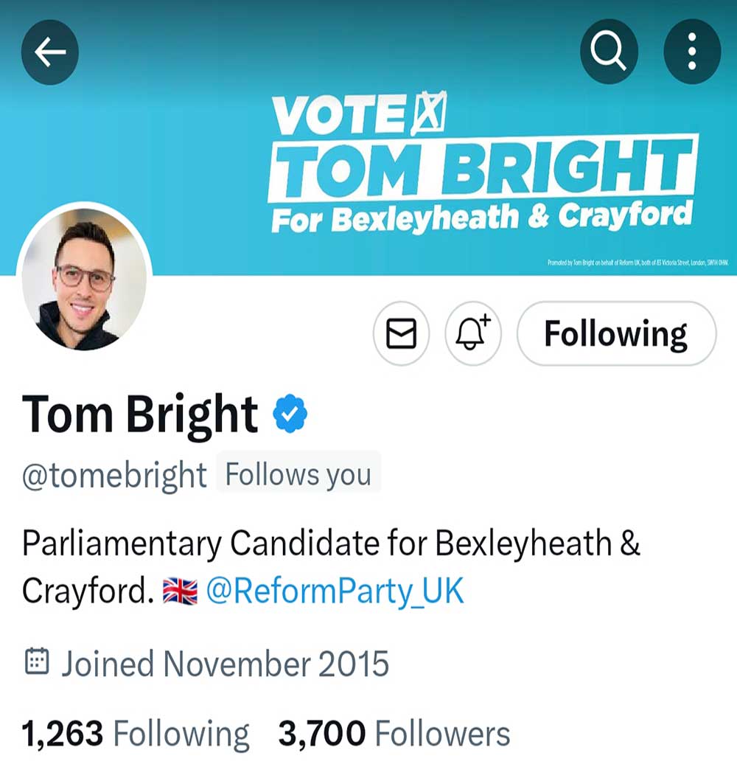
Task: Click the "For Bexleyheath & Crayford" banner text
Action: (483, 218)
